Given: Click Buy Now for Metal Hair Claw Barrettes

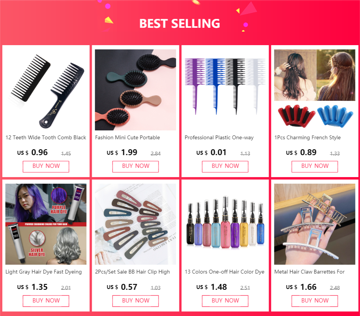Looking at the screenshot, I should tap(314, 301).
